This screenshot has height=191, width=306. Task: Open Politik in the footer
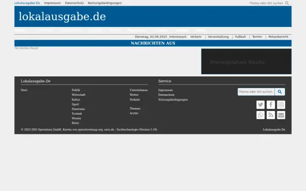pos(75,90)
